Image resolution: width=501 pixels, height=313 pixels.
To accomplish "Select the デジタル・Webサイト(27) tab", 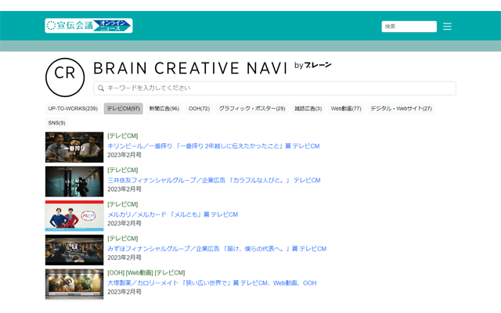I will 401,109.
